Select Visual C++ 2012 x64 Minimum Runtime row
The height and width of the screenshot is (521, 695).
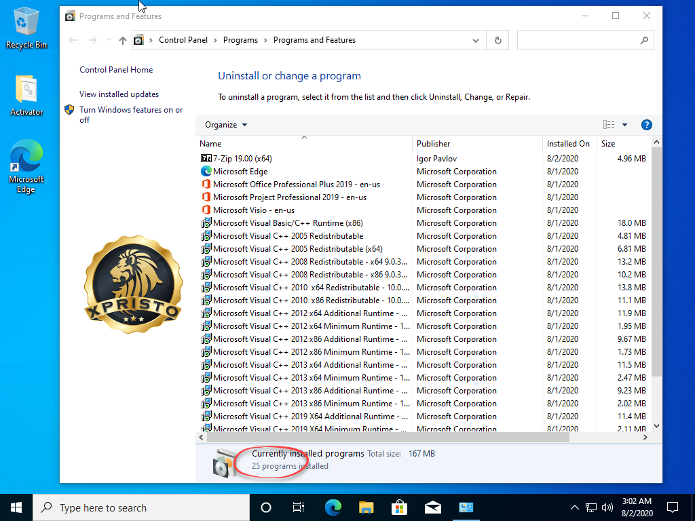pyautogui.click(x=424, y=326)
